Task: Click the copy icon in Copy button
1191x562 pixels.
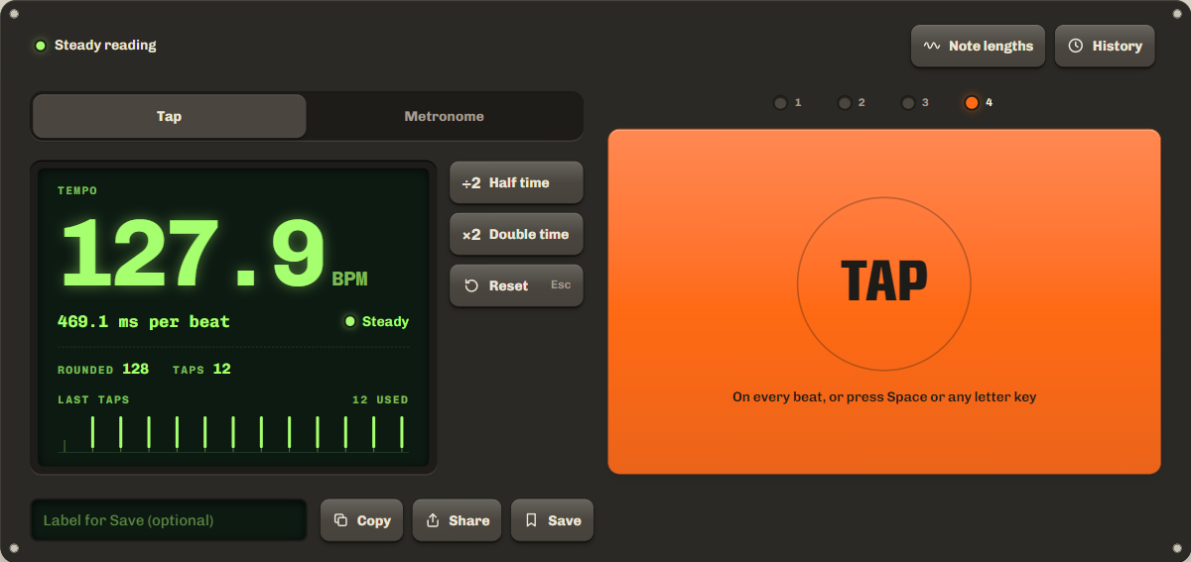Action: [x=340, y=520]
